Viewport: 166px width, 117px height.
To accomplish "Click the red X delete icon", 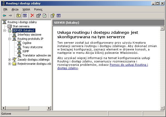I will click(x=32, y=16).
